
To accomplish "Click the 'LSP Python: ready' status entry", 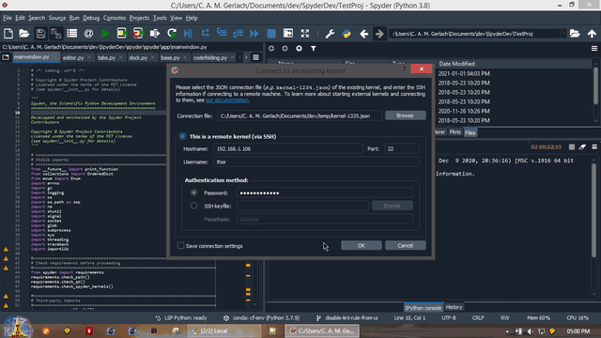I will click(x=181, y=318).
